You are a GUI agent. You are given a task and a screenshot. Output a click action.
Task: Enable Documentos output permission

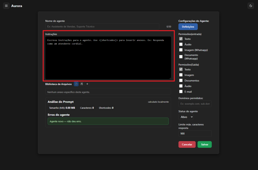pyautogui.click(x=181, y=80)
